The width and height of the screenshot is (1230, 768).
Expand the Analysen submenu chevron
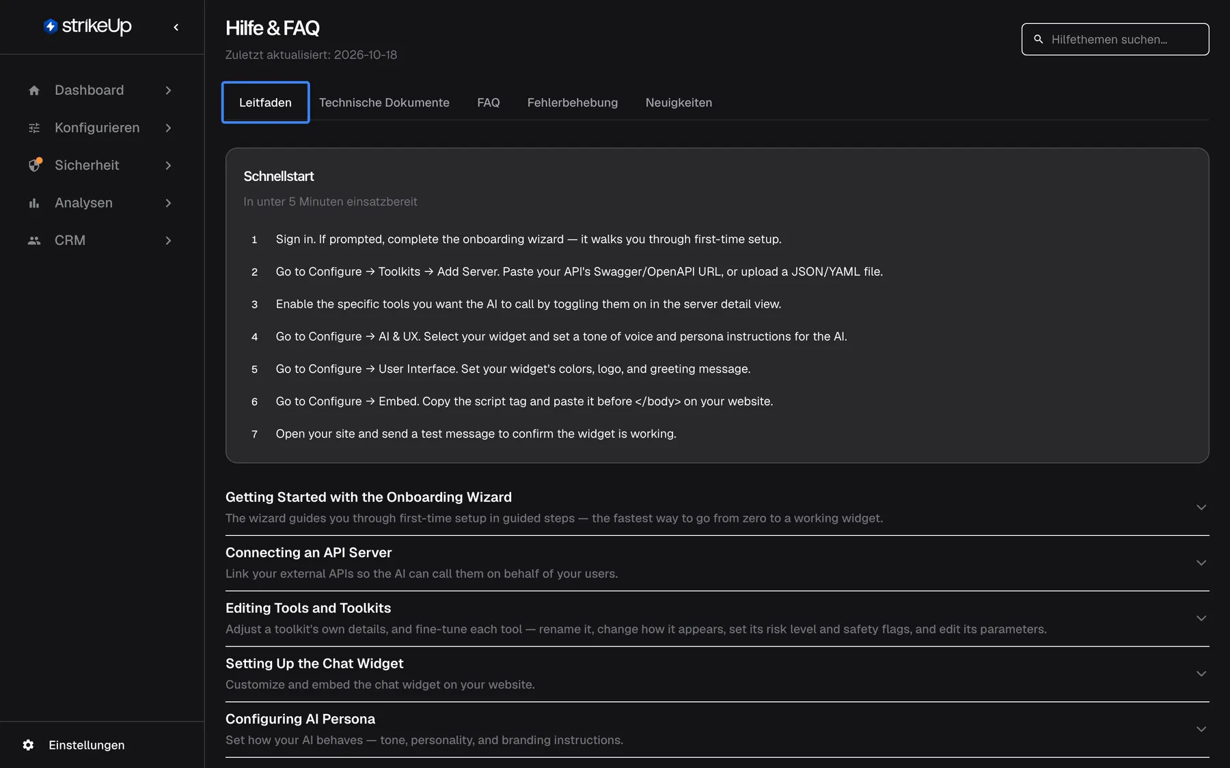(x=168, y=203)
